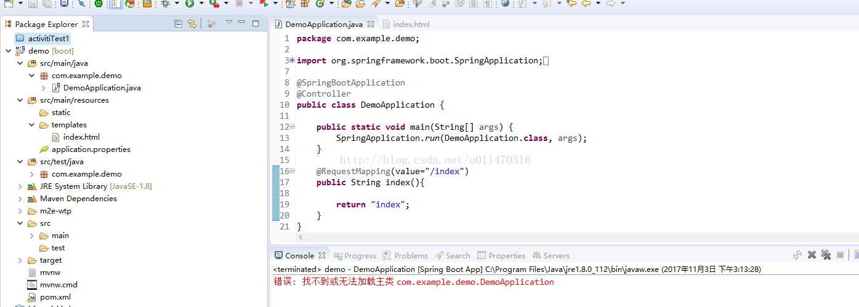This screenshot has width=859, height=307.
Task: Close the Console view tab
Action: tap(321, 255)
